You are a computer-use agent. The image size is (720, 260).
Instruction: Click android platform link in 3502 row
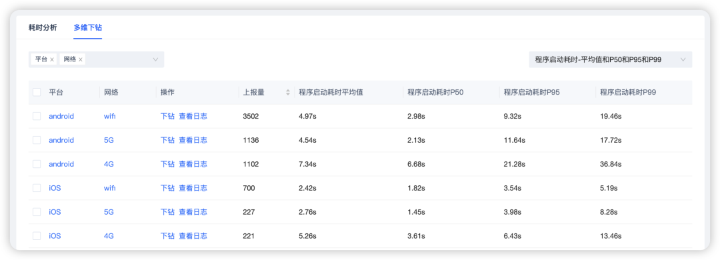click(61, 116)
